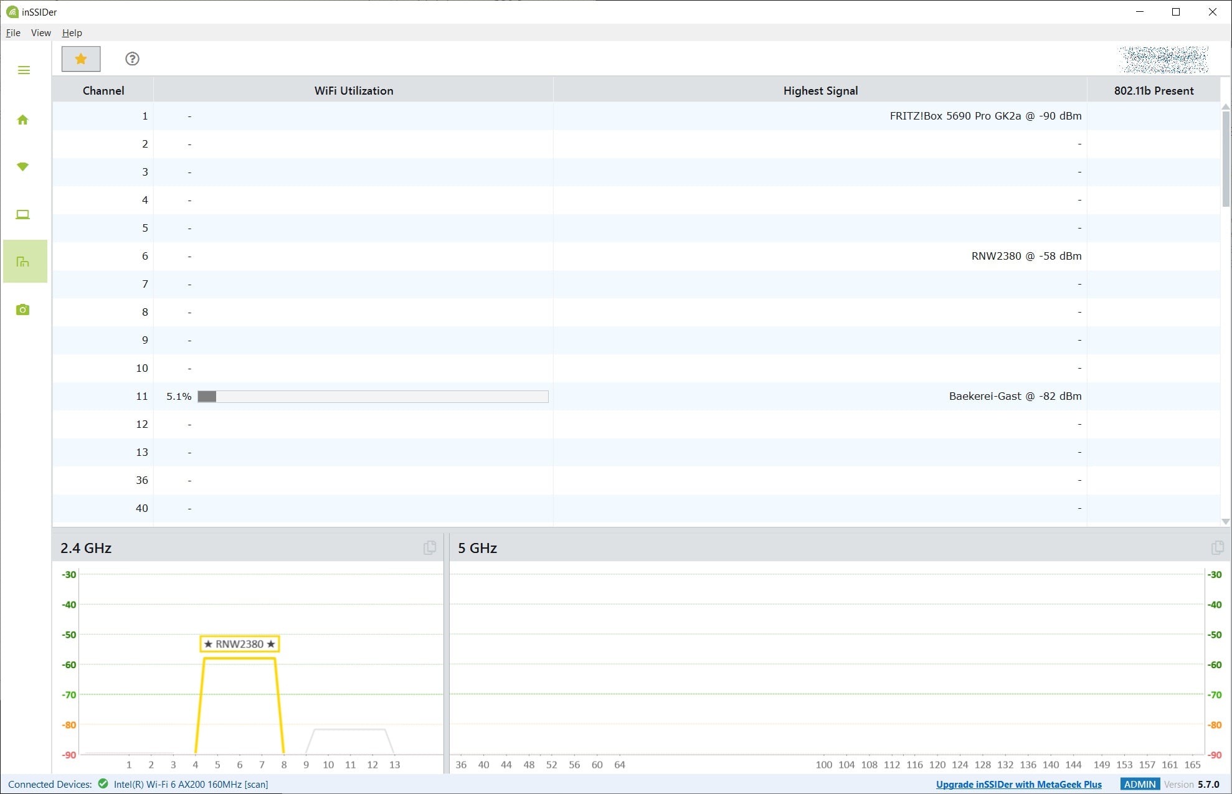Open the laptop devices sidebar icon
1232x794 pixels.
point(22,214)
